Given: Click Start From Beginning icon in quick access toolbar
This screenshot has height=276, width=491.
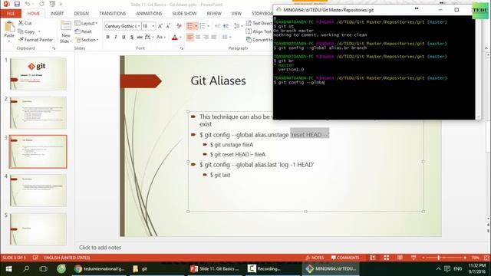Looking at the screenshot, I should 52,4.
